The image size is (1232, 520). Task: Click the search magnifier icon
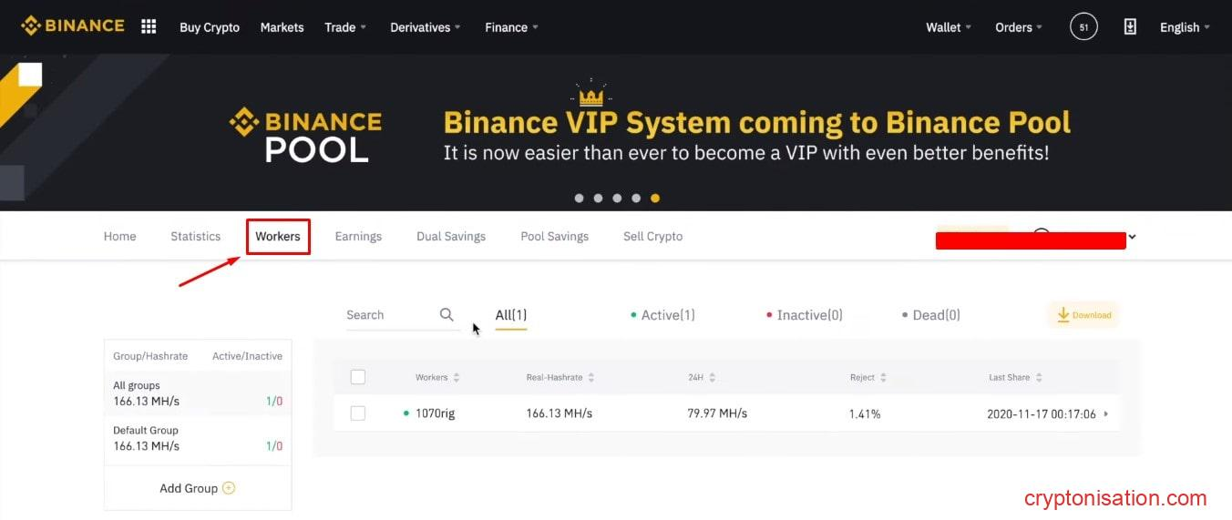click(x=447, y=314)
